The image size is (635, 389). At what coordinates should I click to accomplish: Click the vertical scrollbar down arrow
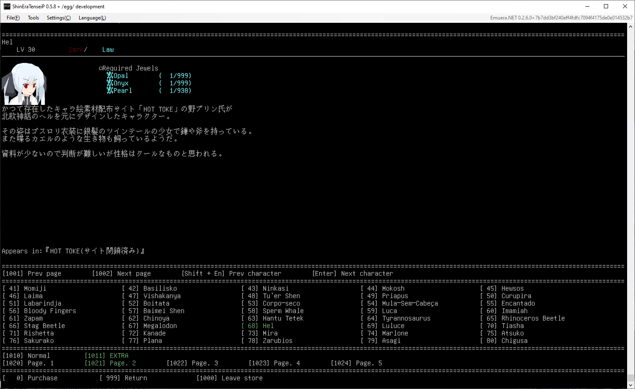631,385
